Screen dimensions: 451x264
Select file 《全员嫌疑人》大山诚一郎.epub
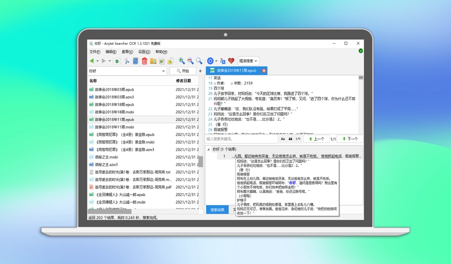pos(120,194)
